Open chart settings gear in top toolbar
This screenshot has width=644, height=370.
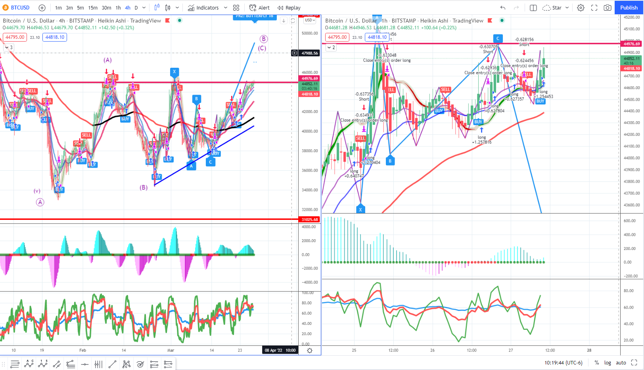coord(581,8)
